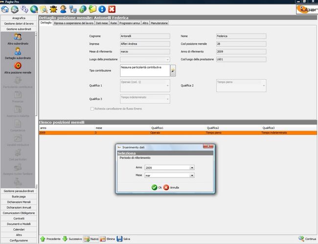Viewport: 318px width, 244px height.
Task: Toggle Richiesta cancellazione da flusso Emens
Action: [x=91, y=108]
